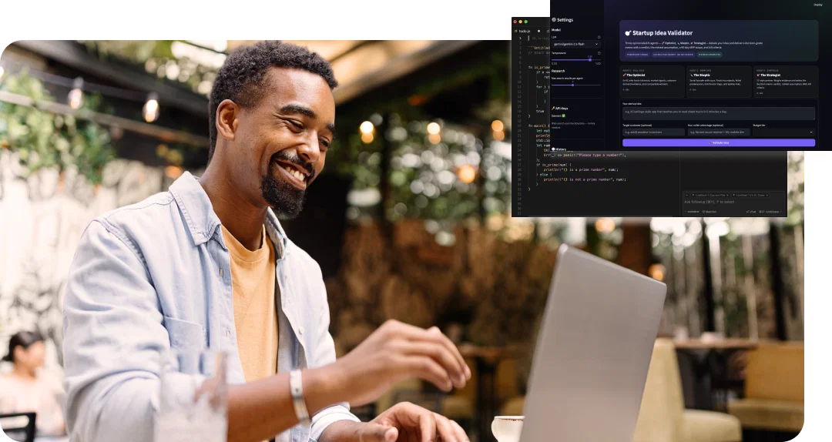Screen dimensions: 832x442
Task: Toggle the Gemini key checkbox
Action: click(x=563, y=116)
